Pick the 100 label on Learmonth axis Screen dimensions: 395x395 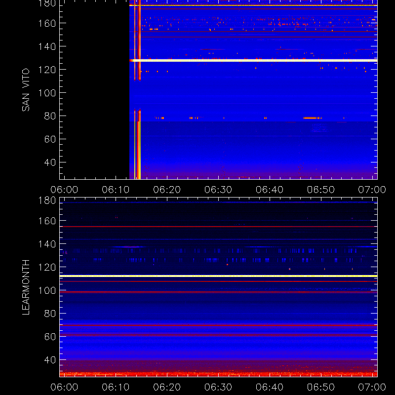pyautogui.click(x=47, y=290)
